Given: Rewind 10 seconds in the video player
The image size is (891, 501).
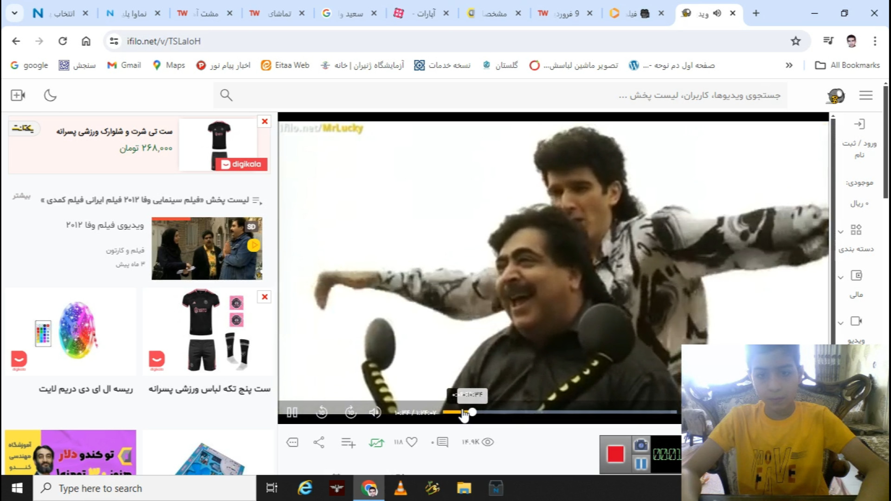Looking at the screenshot, I should 322,412.
